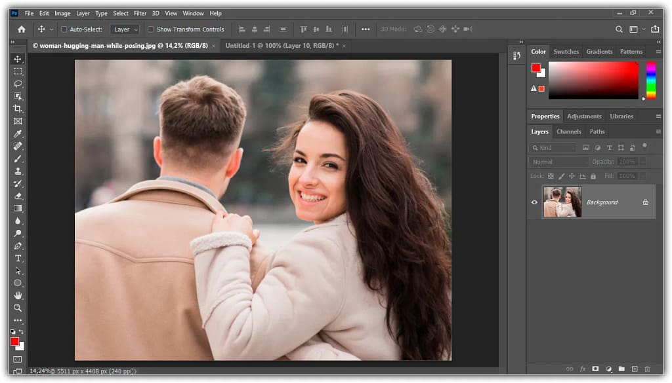Click the search button in the top bar
The width and height of the screenshot is (672, 383).
click(x=619, y=29)
